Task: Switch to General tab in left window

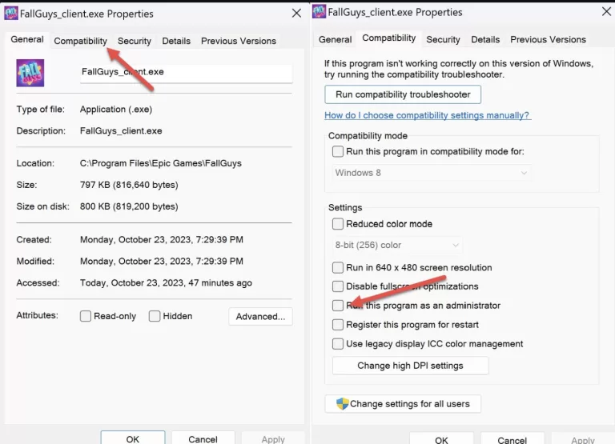Action: [x=27, y=39]
